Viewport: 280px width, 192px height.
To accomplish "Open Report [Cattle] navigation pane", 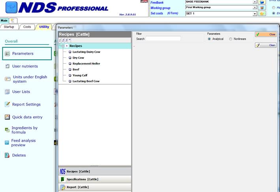I will click(x=95, y=187).
